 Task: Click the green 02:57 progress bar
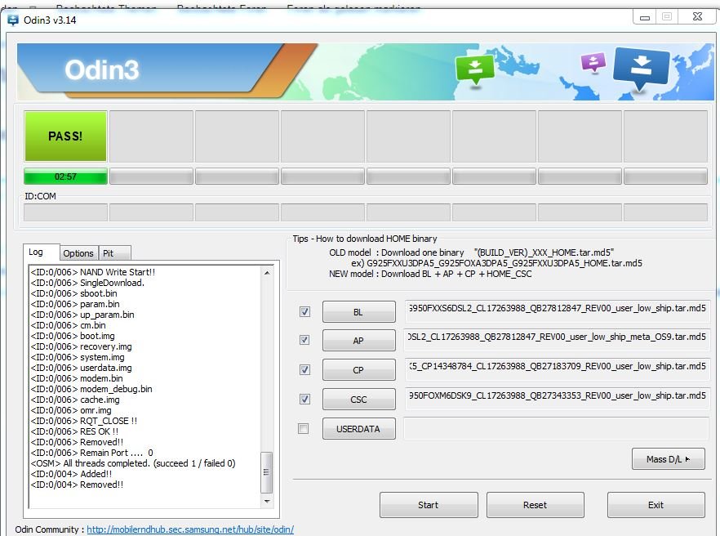pyautogui.click(x=65, y=176)
